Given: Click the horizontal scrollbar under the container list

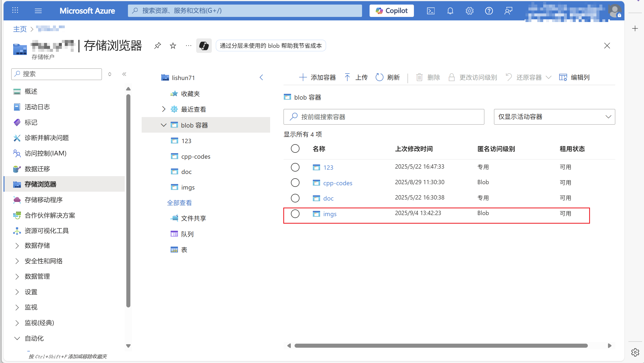Looking at the screenshot, I should [441, 346].
